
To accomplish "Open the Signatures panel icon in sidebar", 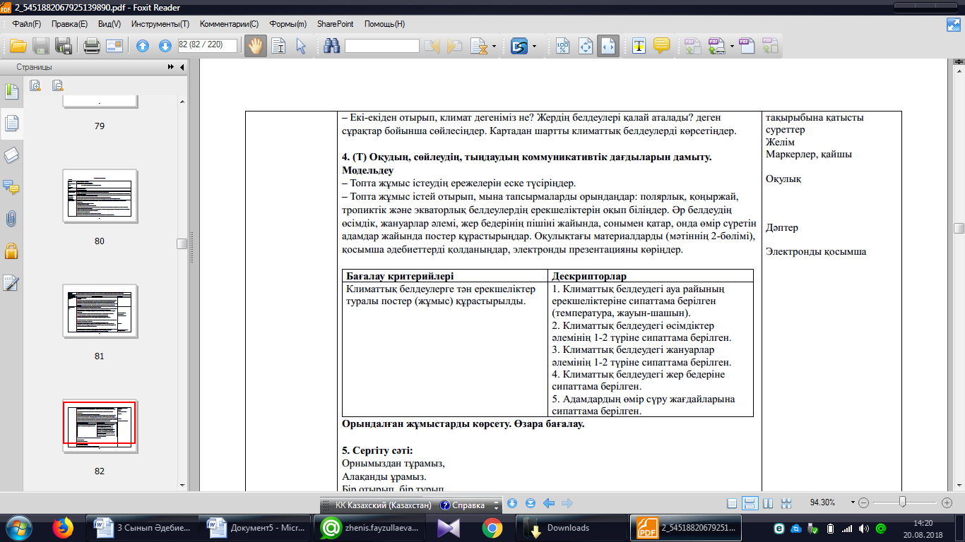I will click(11, 283).
